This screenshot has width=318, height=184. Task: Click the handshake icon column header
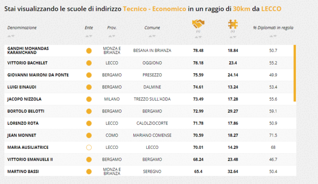[198, 24]
